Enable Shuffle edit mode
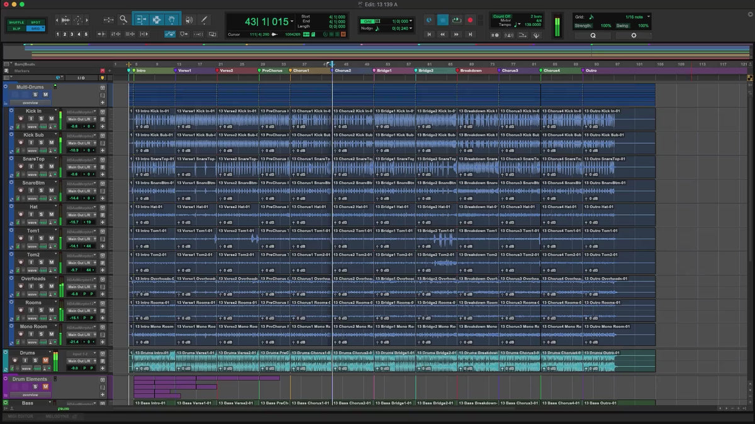 16,22
